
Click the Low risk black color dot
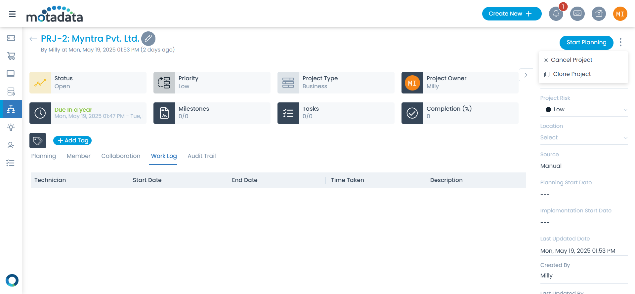[548, 110]
